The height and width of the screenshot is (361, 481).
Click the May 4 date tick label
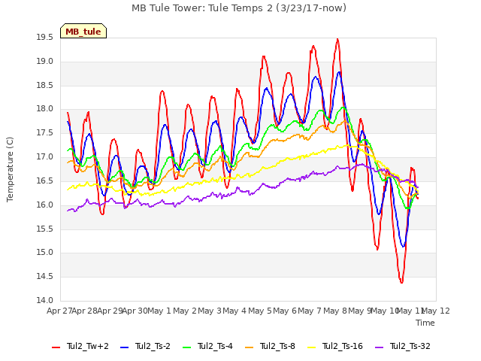click(x=234, y=311)
